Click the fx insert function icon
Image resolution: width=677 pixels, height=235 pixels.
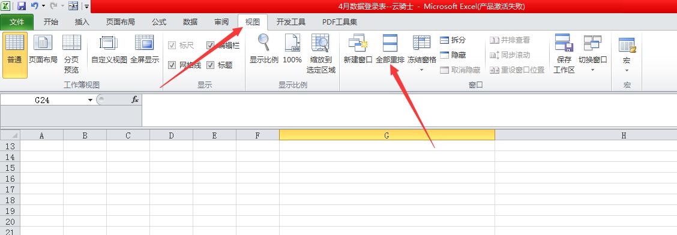point(134,100)
